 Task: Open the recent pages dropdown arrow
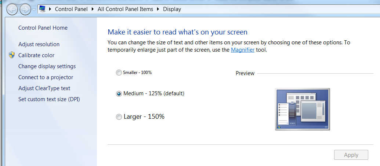click(x=34, y=10)
